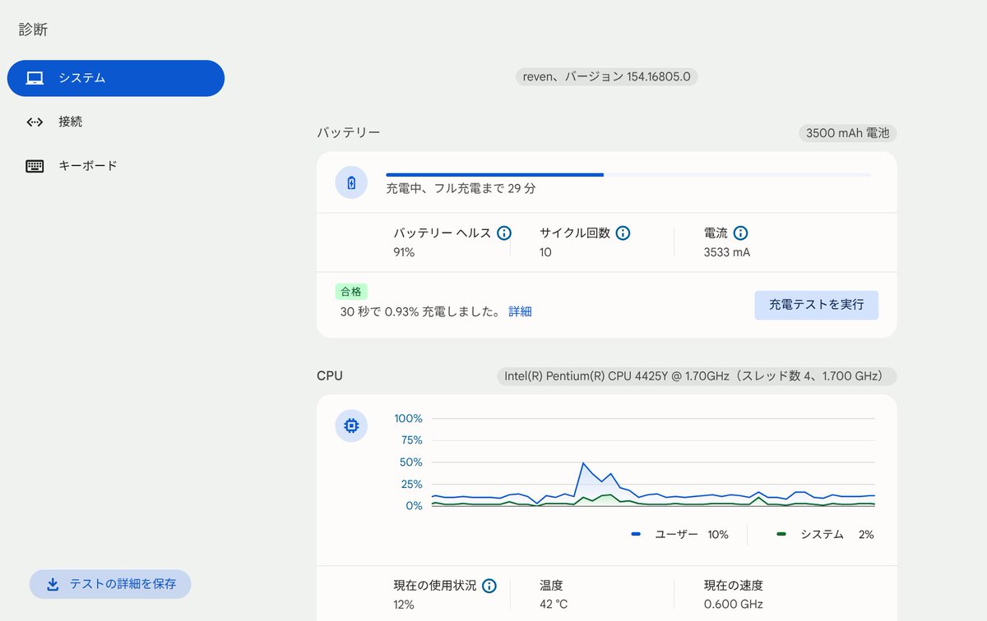Show info for 現在の使用状況
Image resolution: width=987 pixels, height=621 pixels.
(489, 586)
